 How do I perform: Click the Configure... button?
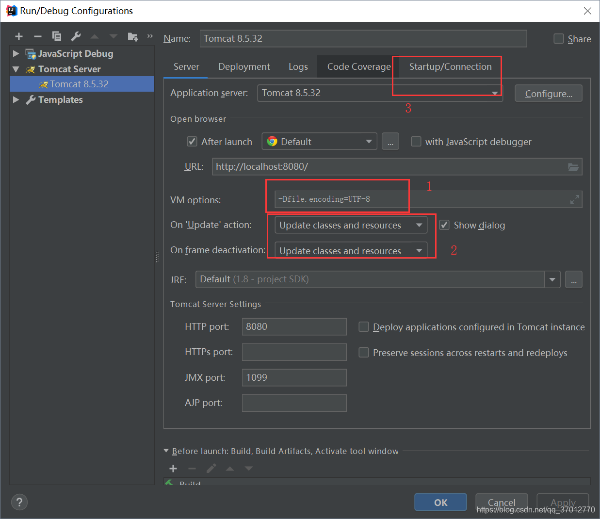(548, 94)
